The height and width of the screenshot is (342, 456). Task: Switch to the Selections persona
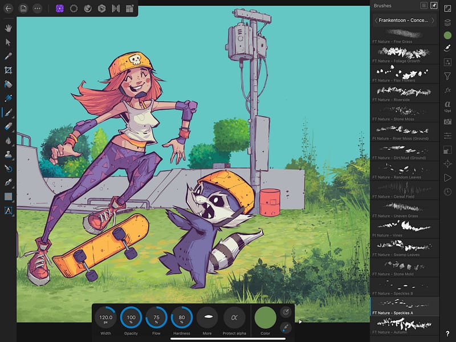click(x=74, y=9)
